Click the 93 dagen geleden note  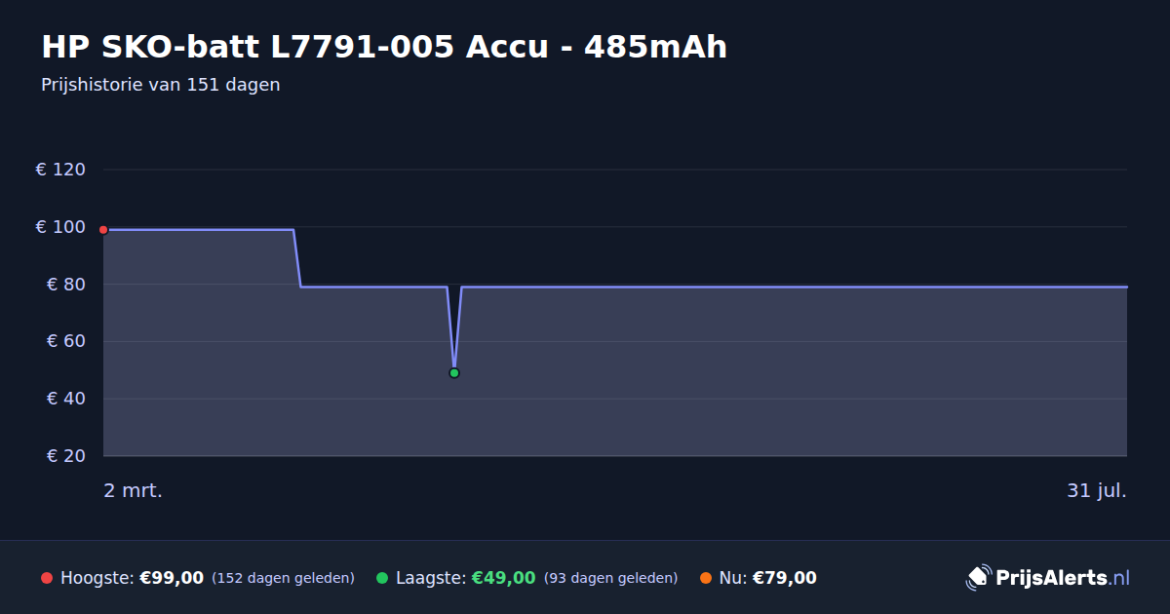[x=610, y=579]
